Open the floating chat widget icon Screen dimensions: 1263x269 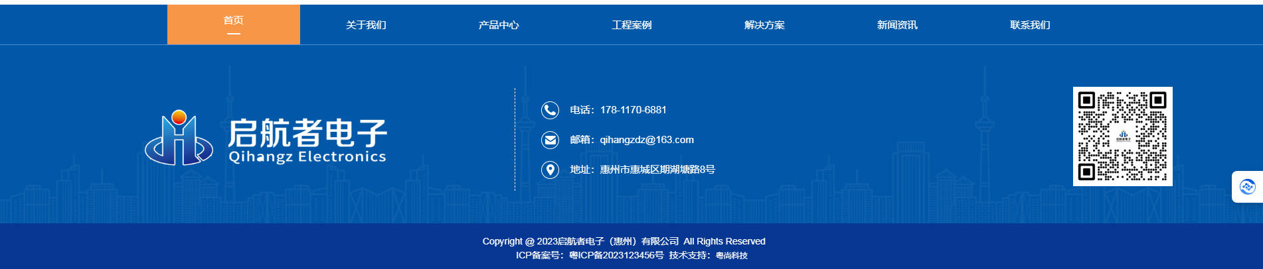pos(1247,187)
